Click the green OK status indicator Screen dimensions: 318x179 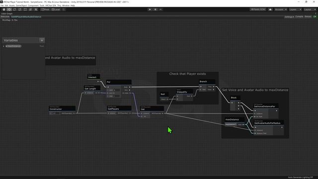click(315, 16)
